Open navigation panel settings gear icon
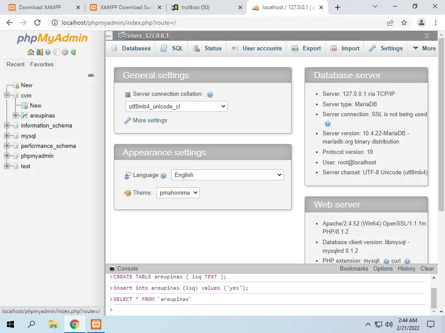 click(65, 52)
